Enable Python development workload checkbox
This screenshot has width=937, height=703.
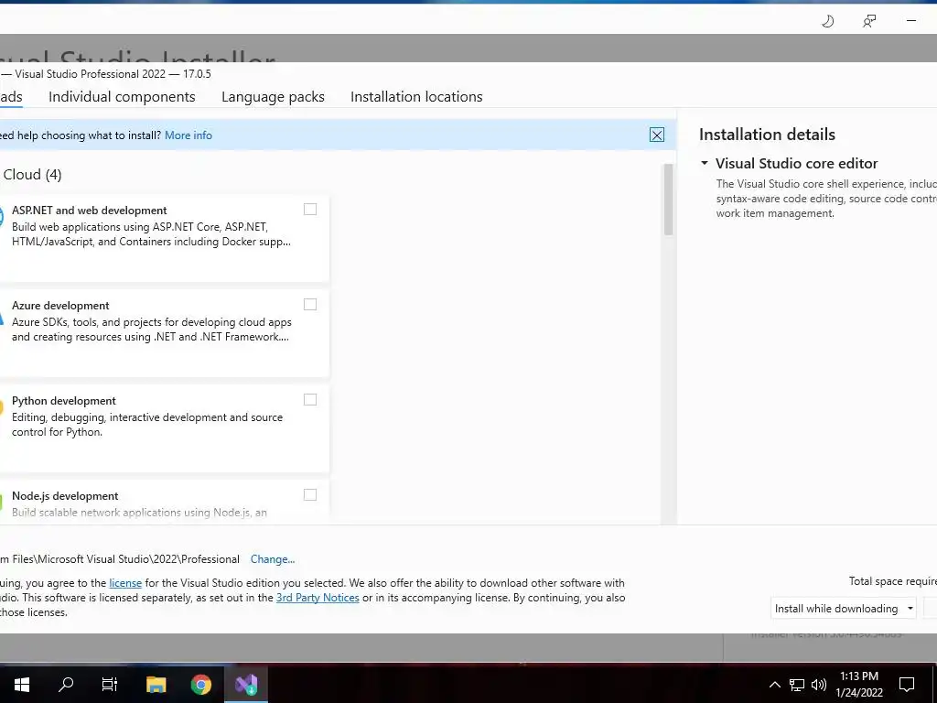click(310, 399)
